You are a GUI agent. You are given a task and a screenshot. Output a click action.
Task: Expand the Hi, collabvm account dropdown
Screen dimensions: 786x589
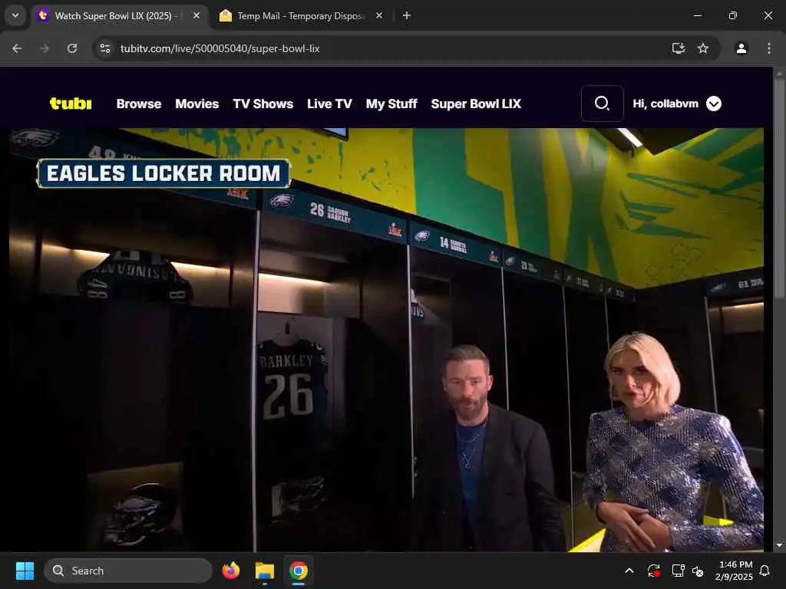714,104
